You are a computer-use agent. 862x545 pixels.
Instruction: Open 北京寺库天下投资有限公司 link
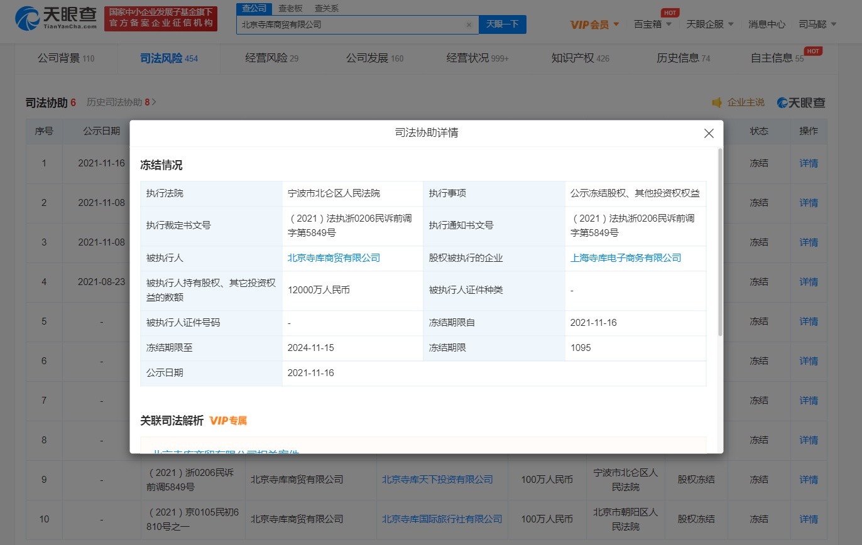(x=437, y=480)
